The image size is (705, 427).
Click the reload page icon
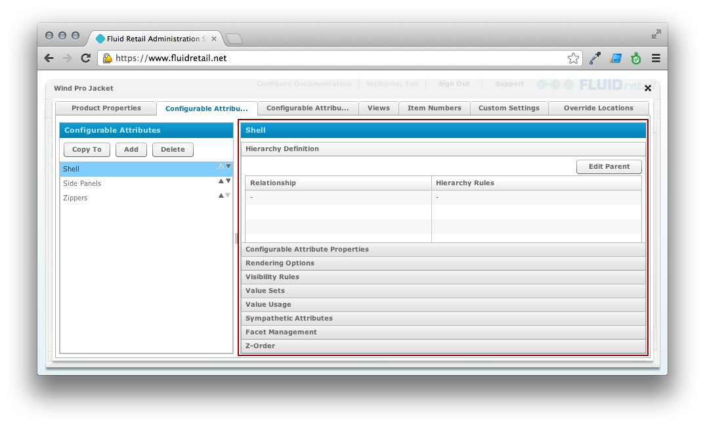pyautogui.click(x=86, y=58)
